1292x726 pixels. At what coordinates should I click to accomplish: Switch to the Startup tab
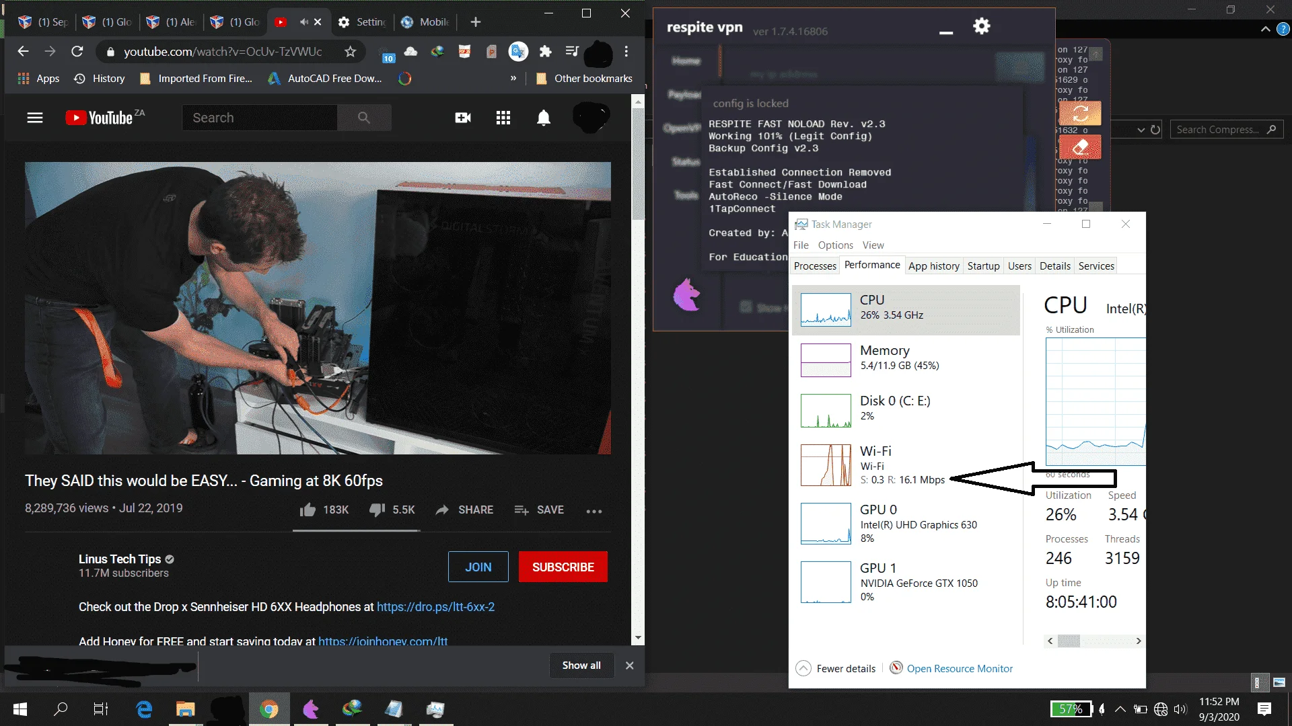click(983, 266)
